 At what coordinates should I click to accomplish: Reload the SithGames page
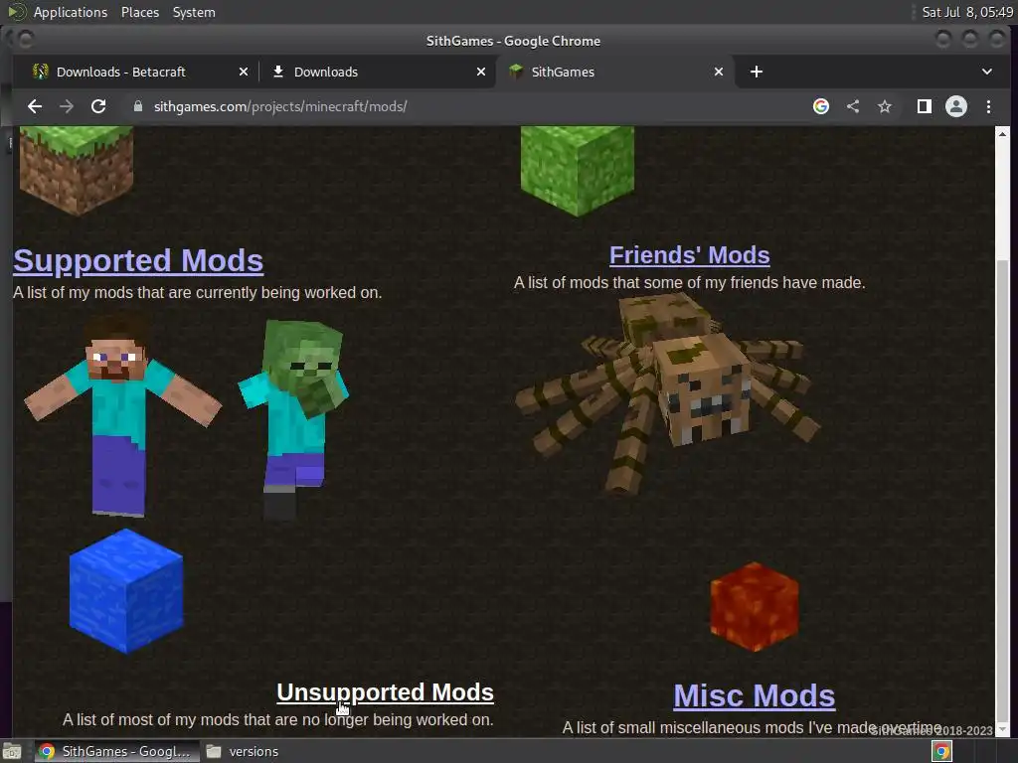coord(98,106)
